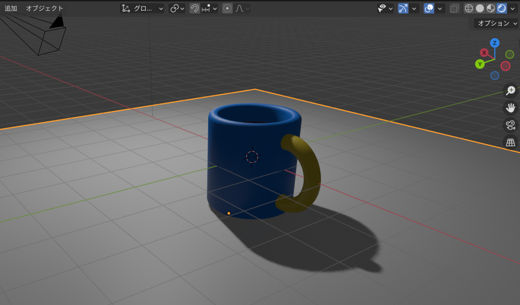Open the 追加 menu
Viewport: 520px width, 305px height.
pos(11,8)
